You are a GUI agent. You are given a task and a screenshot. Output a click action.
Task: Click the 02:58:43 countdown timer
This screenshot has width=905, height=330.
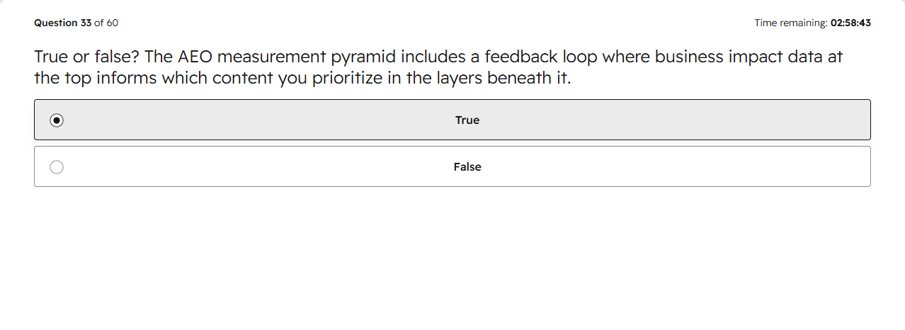tap(850, 23)
